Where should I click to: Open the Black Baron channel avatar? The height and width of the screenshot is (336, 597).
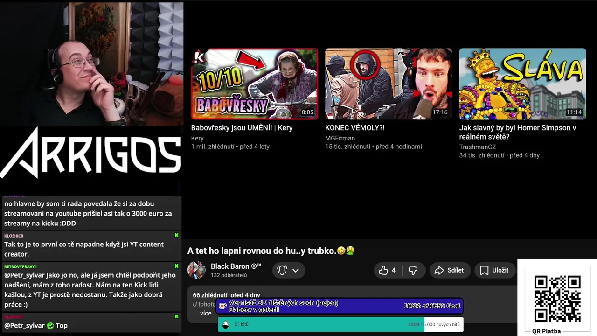(x=196, y=270)
